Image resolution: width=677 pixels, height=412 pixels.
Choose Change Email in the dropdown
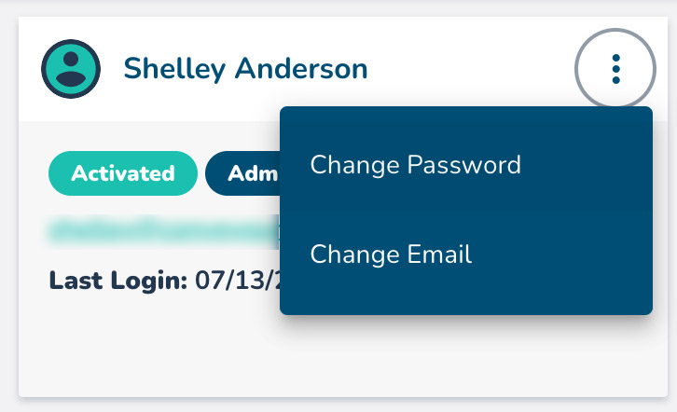point(391,254)
